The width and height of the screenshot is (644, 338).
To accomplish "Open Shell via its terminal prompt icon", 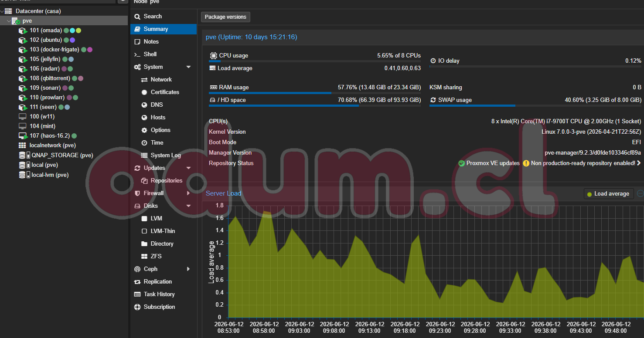I will 137,54.
